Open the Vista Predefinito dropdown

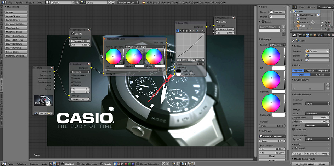[317, 113]
